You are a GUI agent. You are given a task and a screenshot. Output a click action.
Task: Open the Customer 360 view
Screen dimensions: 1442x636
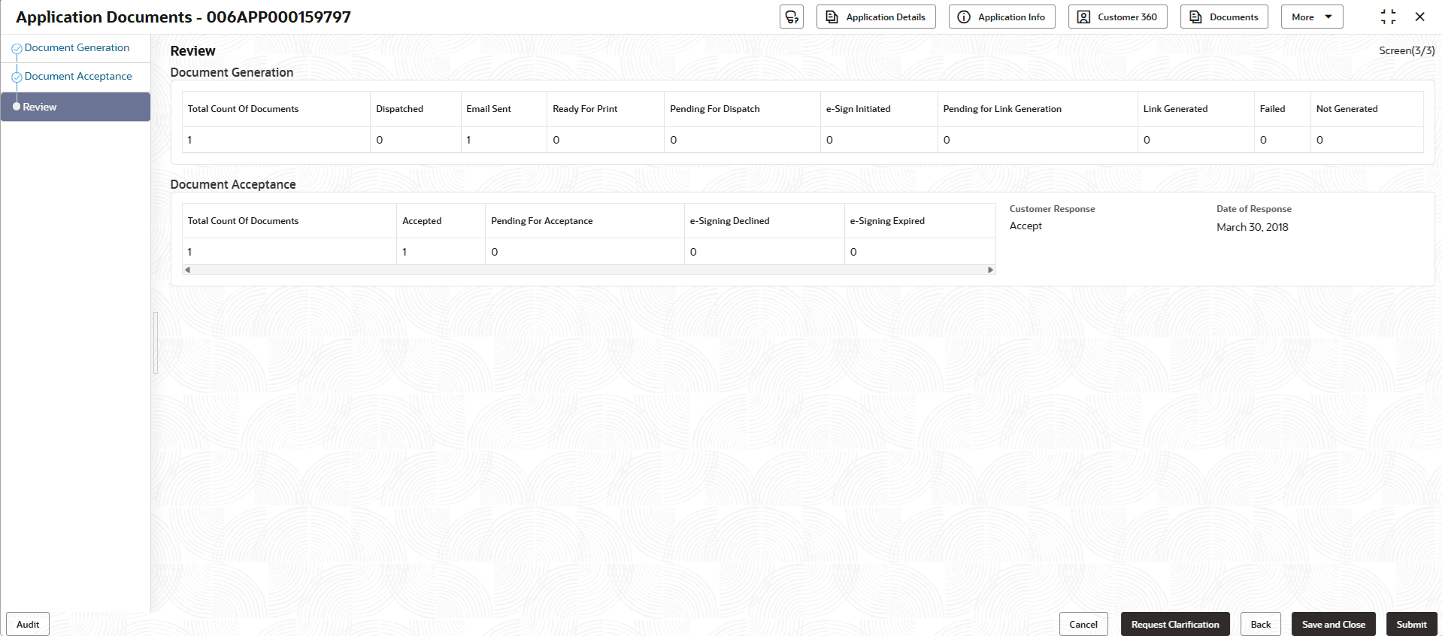tap(1118, 17)
